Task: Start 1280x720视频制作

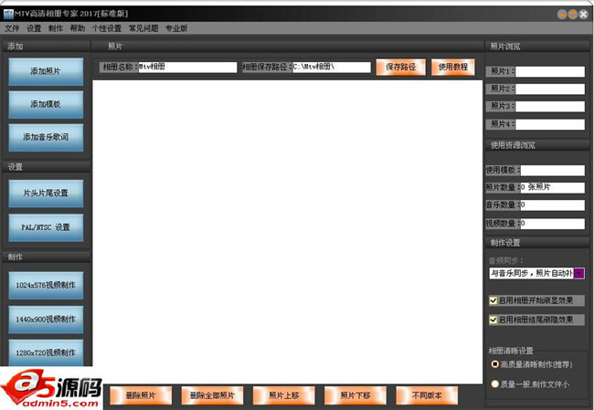Action: [46, 352]
